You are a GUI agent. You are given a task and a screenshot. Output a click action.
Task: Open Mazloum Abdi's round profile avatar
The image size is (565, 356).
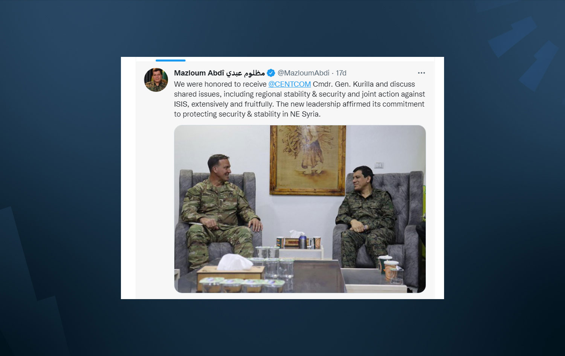point(156,80)
